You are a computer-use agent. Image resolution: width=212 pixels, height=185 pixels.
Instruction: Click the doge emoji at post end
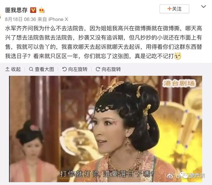pos(178,56)
